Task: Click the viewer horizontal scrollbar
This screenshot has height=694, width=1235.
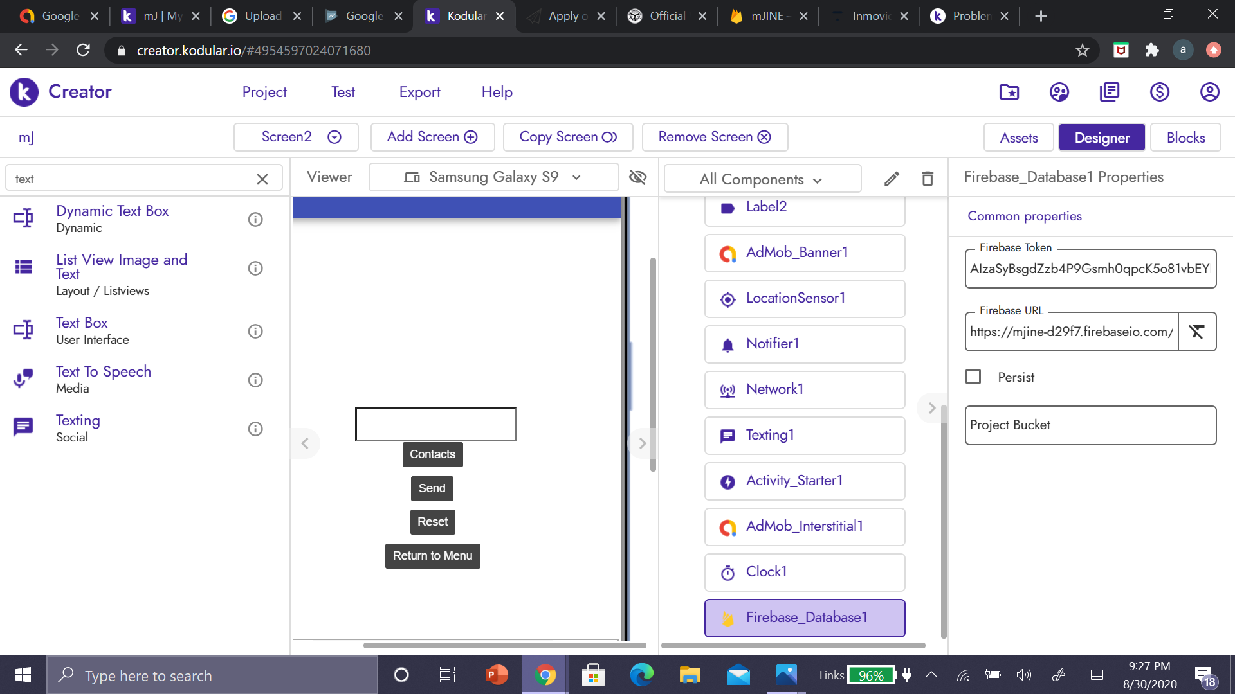Action: click(504, 645)
